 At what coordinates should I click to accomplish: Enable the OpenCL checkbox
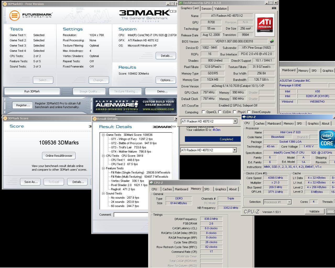coord(203,112)
